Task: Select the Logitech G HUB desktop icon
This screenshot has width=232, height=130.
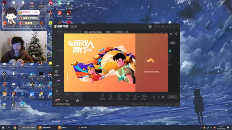Action: click(4, 76)
